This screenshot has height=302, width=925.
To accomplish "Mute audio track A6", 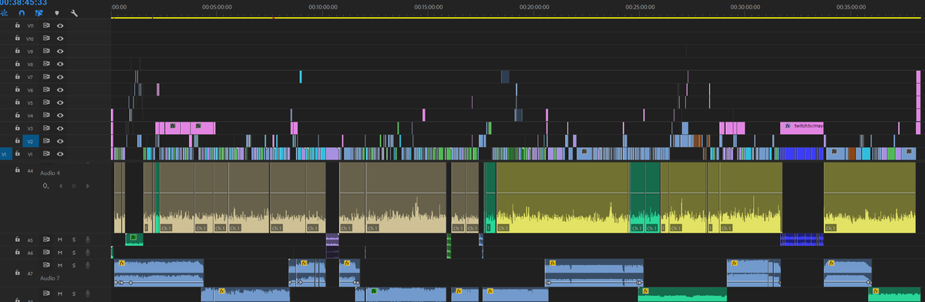I will (60, 252).
